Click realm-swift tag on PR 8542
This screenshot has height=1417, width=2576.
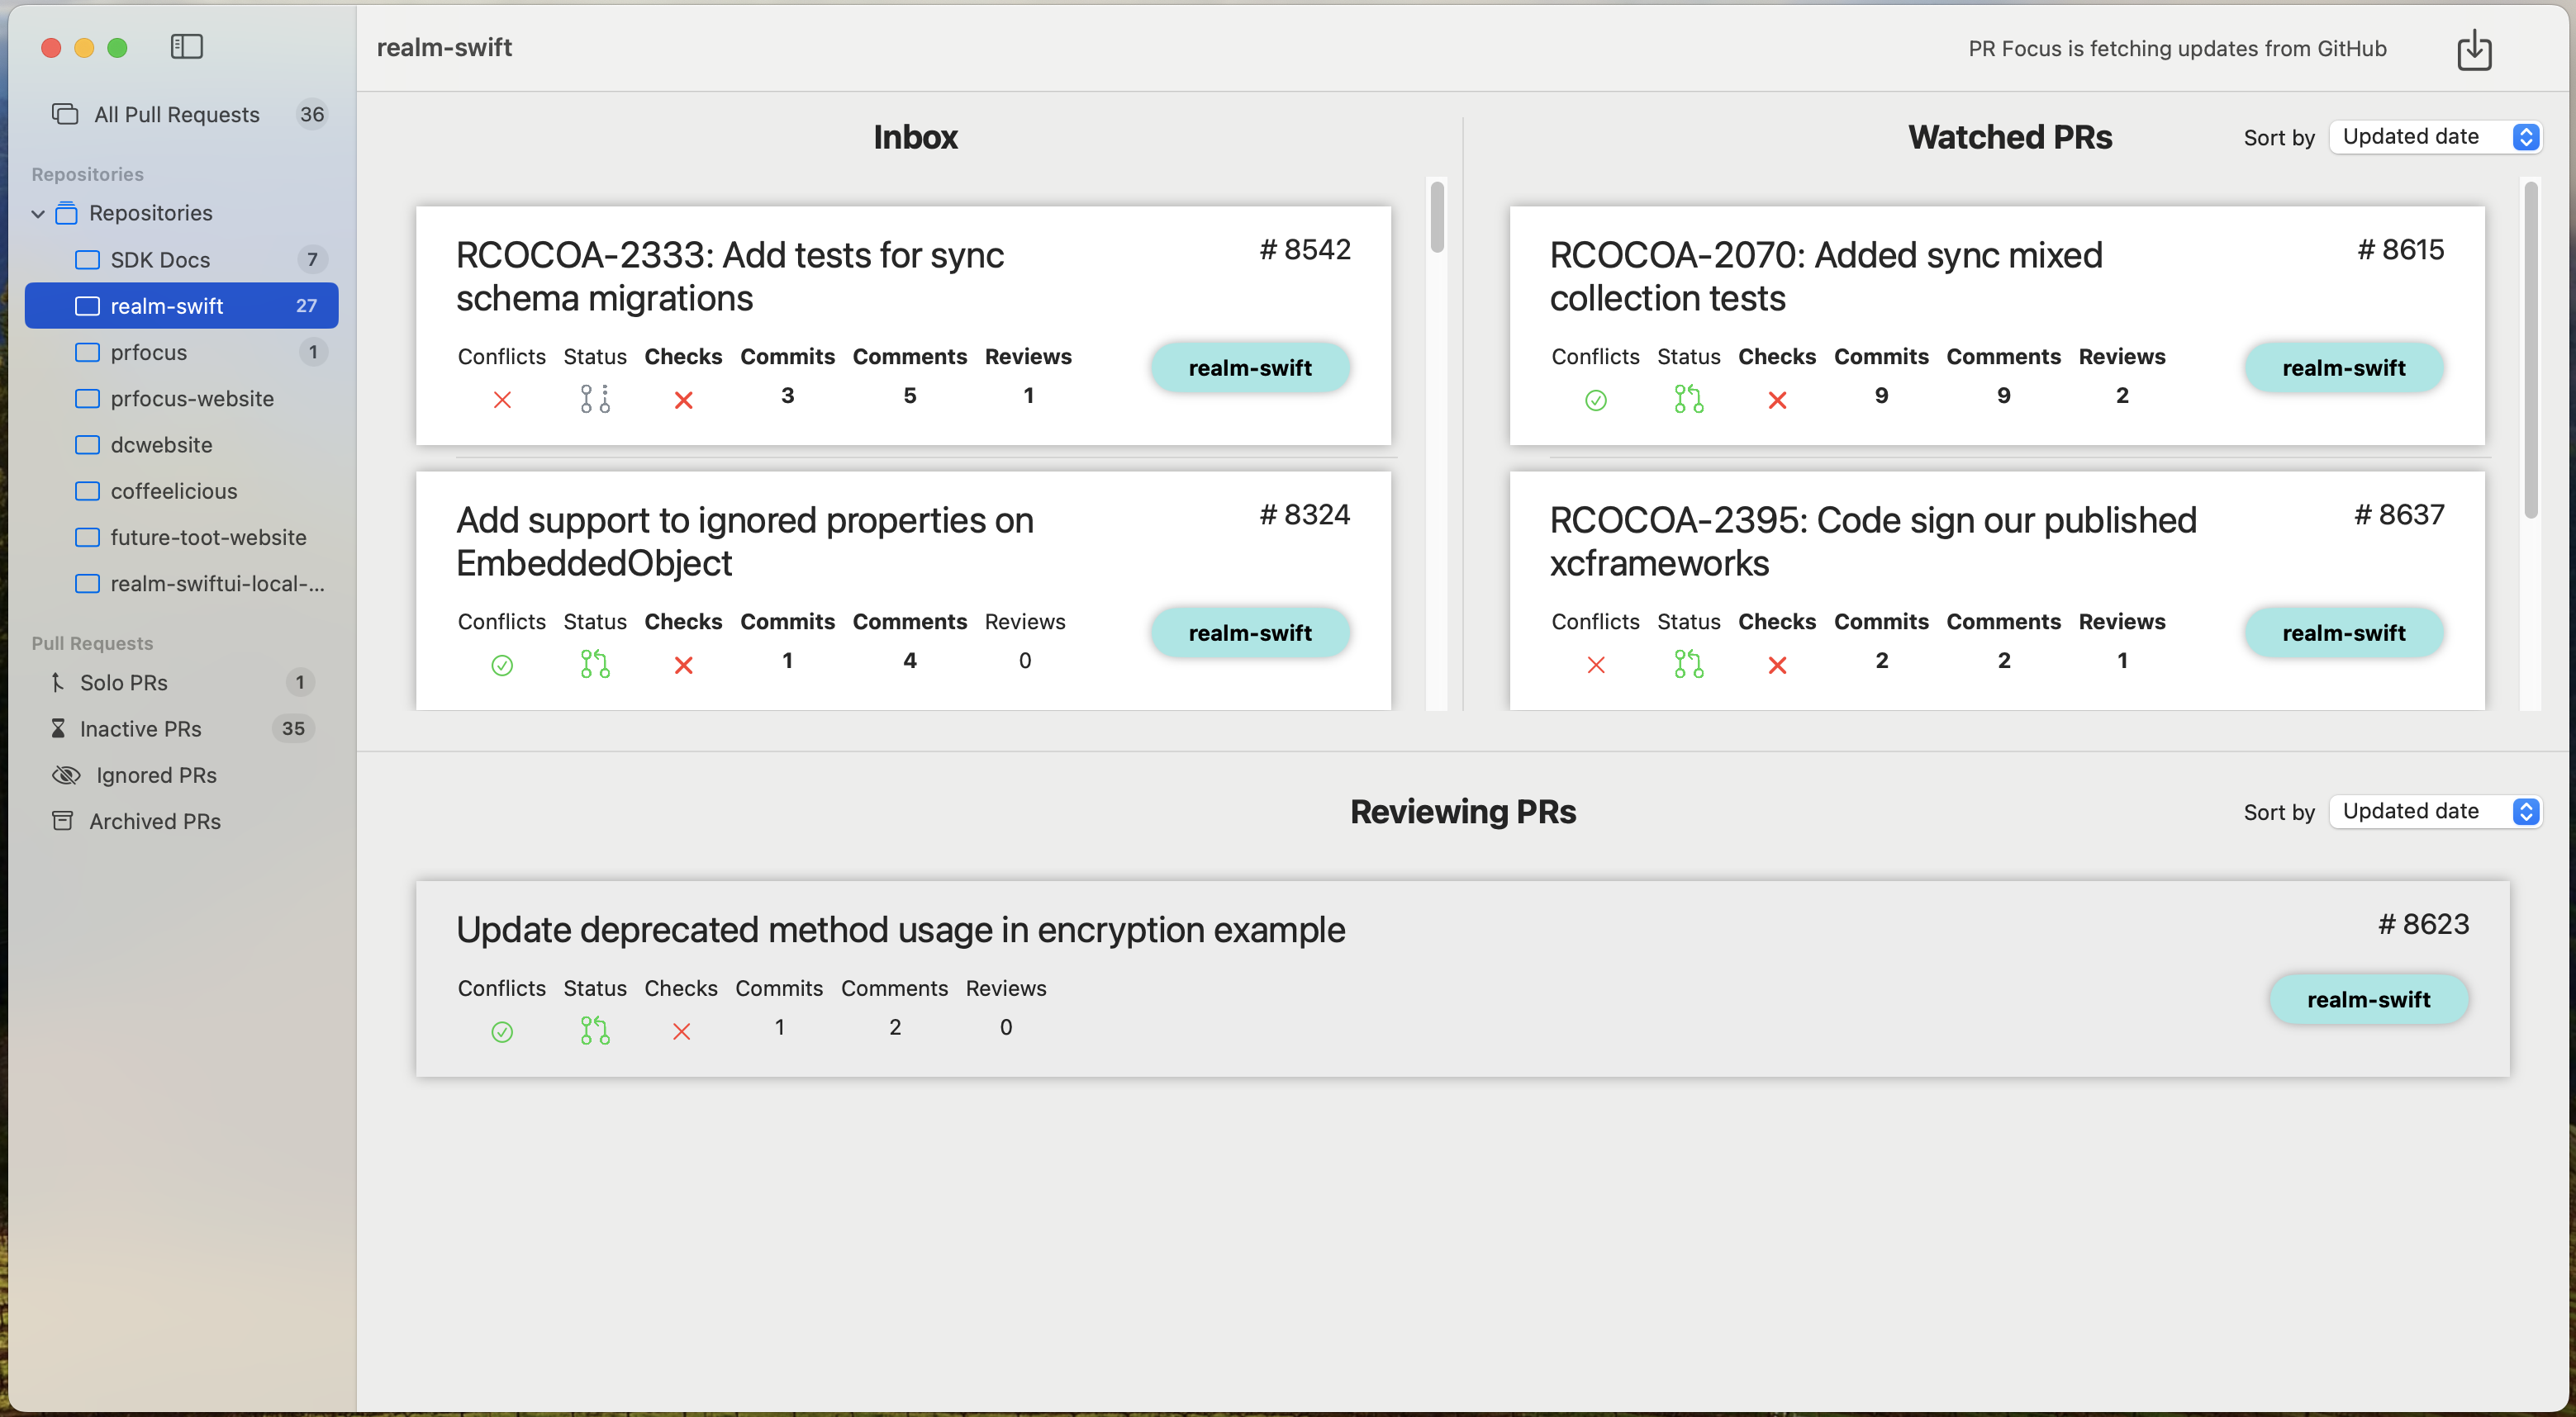tap(1250, 367)
